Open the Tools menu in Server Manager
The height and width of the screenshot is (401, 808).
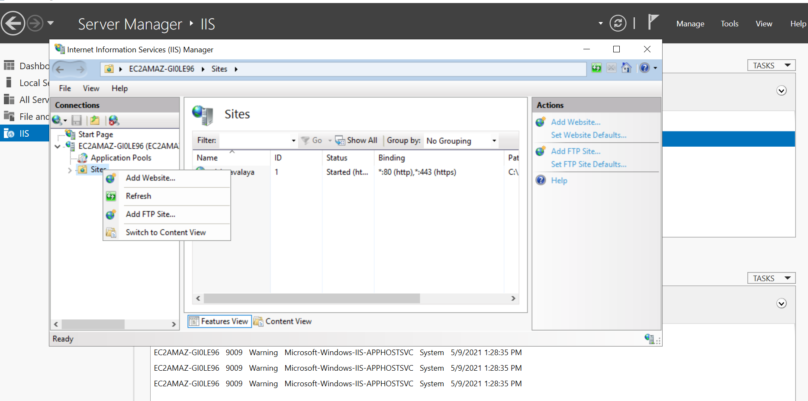click(x=729, y=24)
